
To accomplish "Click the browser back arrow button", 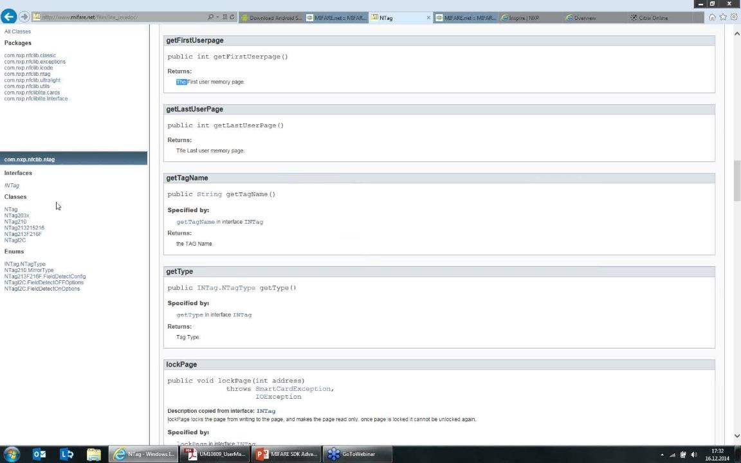I will 8,17.
